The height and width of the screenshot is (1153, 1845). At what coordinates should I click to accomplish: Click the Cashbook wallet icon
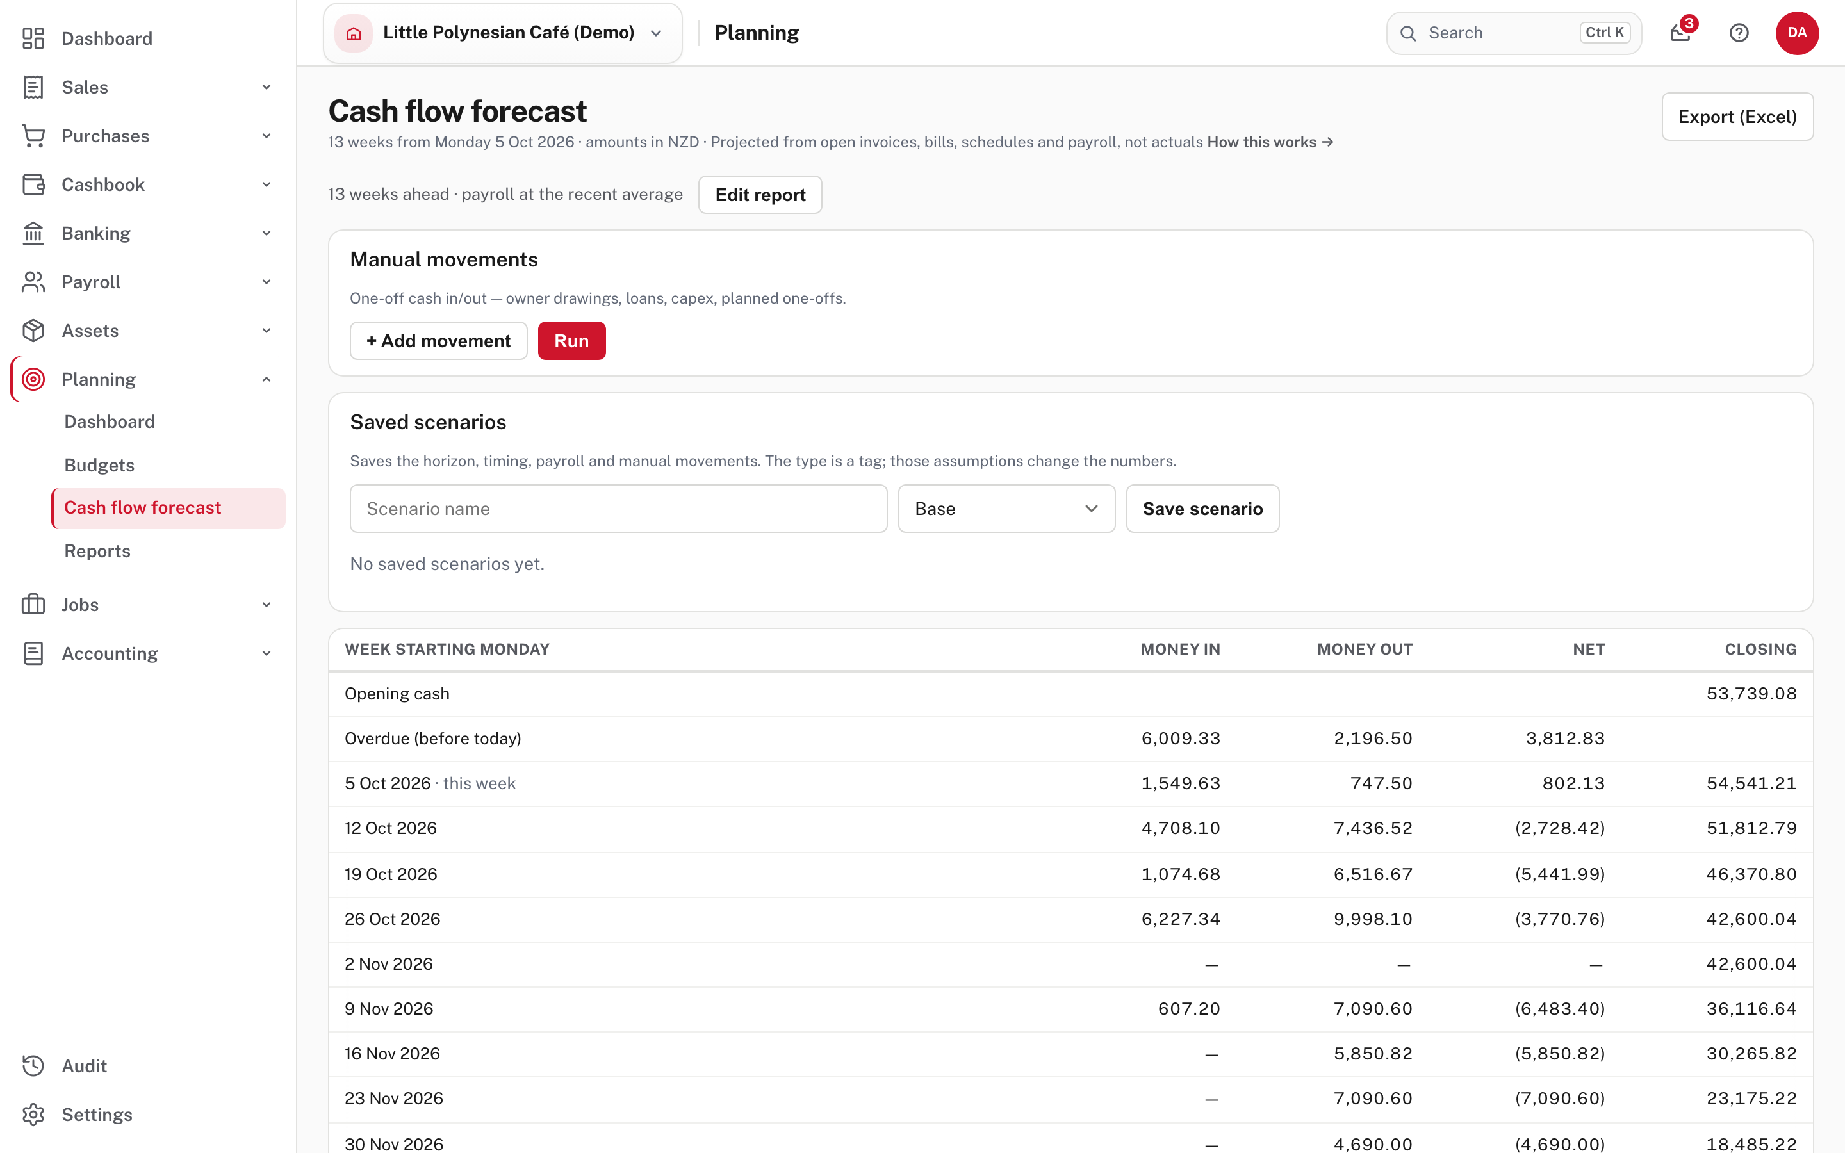(x=33, y=184)
